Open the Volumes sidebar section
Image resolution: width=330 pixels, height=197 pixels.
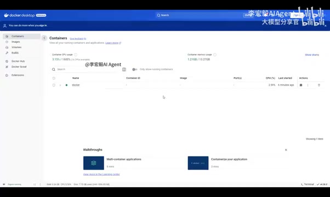tap(22, 47)
